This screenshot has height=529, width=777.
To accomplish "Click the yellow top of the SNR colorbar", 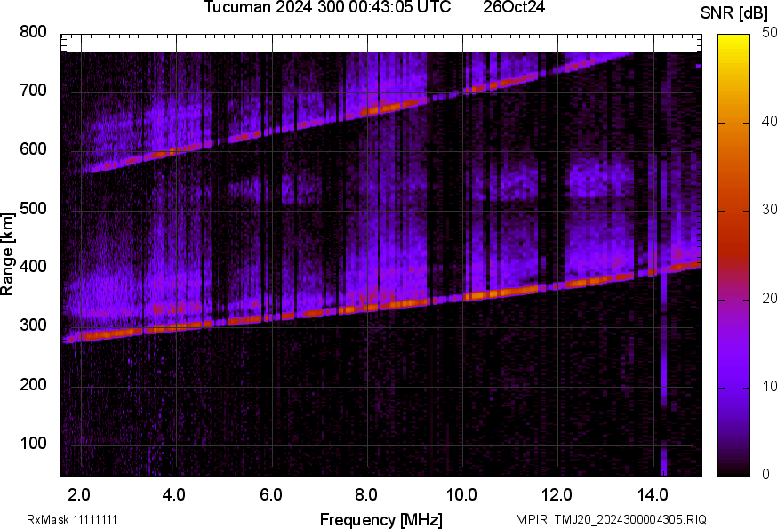I will point(734,39).
